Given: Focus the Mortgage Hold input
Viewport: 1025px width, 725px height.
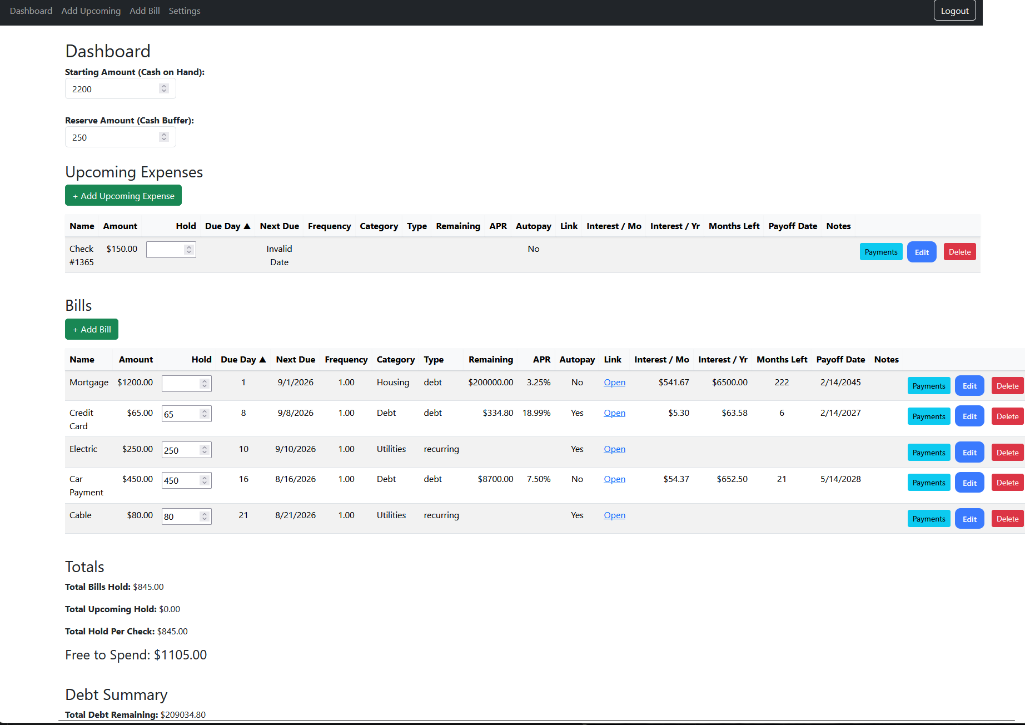Looking at the screenshot, I should click(187, 383).
